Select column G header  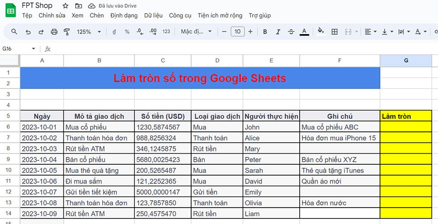[406, 60]
